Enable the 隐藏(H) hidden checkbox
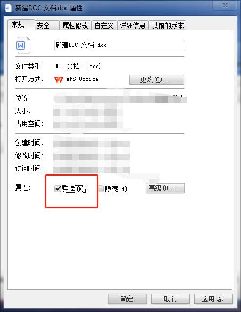Image resolution: width=241 pixels, height=312 pixels. pyautogui.click(x=101, y=188)
